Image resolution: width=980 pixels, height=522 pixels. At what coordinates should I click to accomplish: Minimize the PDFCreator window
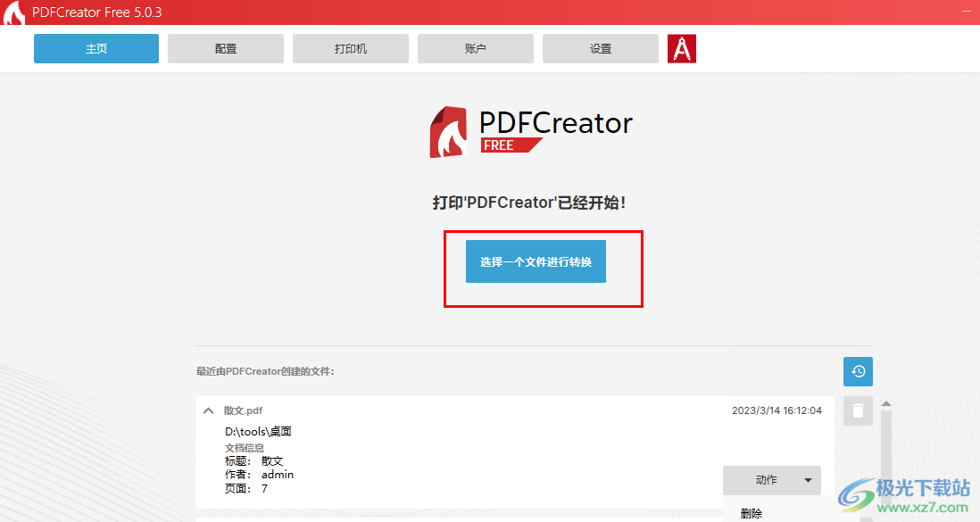(x=967, y=12)
